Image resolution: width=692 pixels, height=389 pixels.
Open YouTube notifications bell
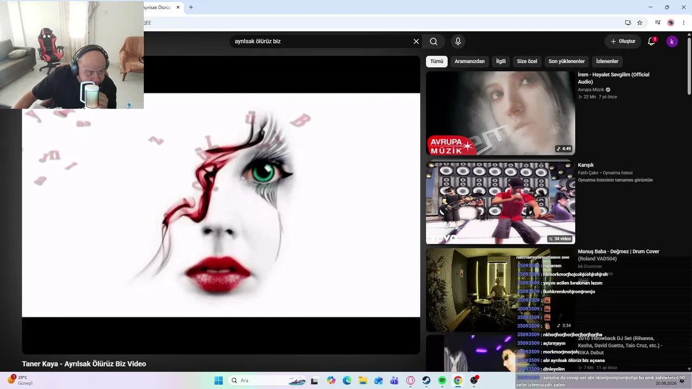click(x=651, y=42)
